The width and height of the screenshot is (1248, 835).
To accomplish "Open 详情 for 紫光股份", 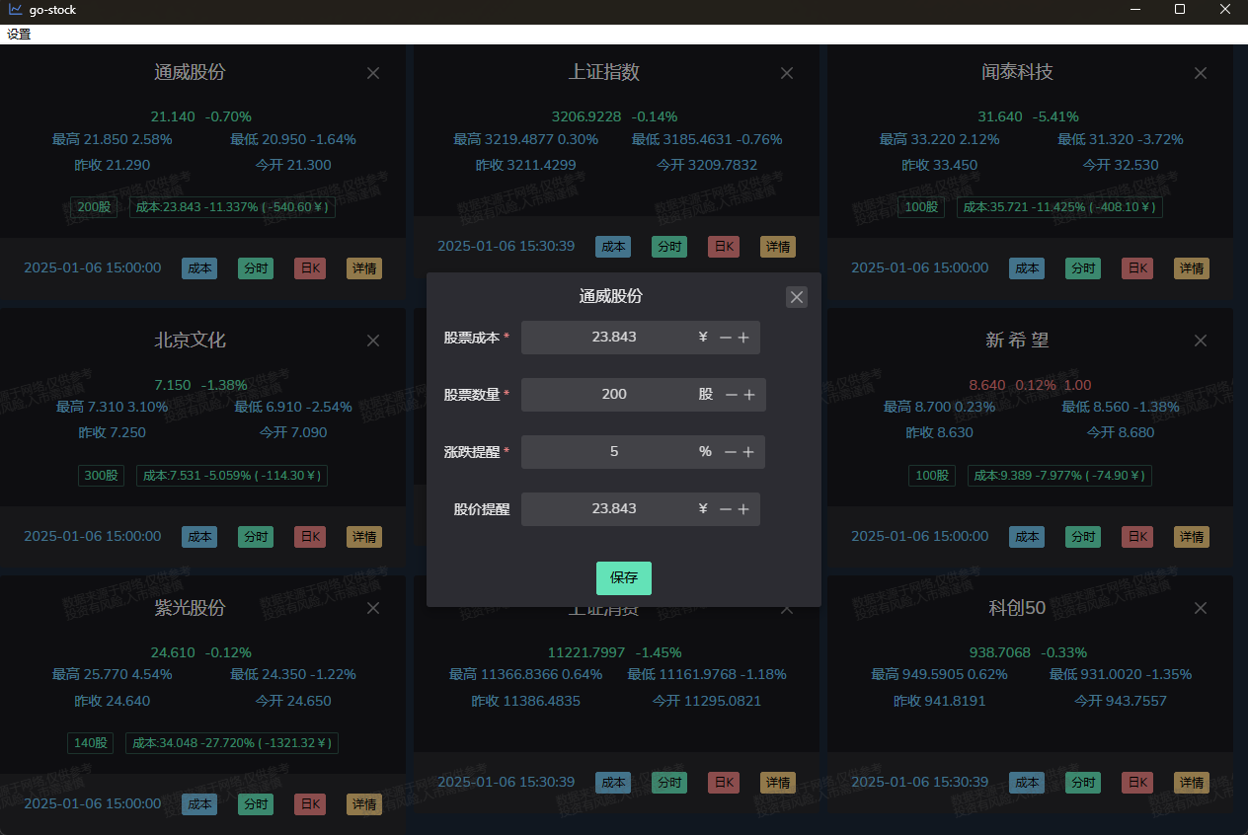I will (x=364, y=804).
